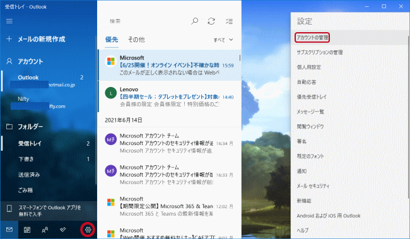Open the Mail view in bottom bar
This screenshot has height=239, width=410.
(9, 230)
